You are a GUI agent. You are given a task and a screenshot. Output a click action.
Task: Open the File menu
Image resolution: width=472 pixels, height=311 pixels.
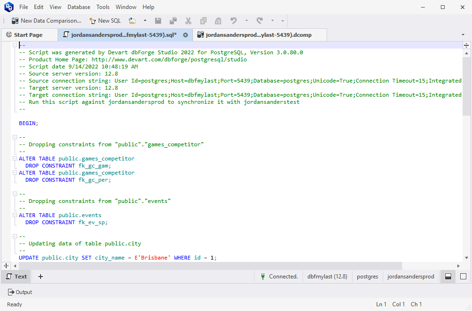click(x=24, y=7)
